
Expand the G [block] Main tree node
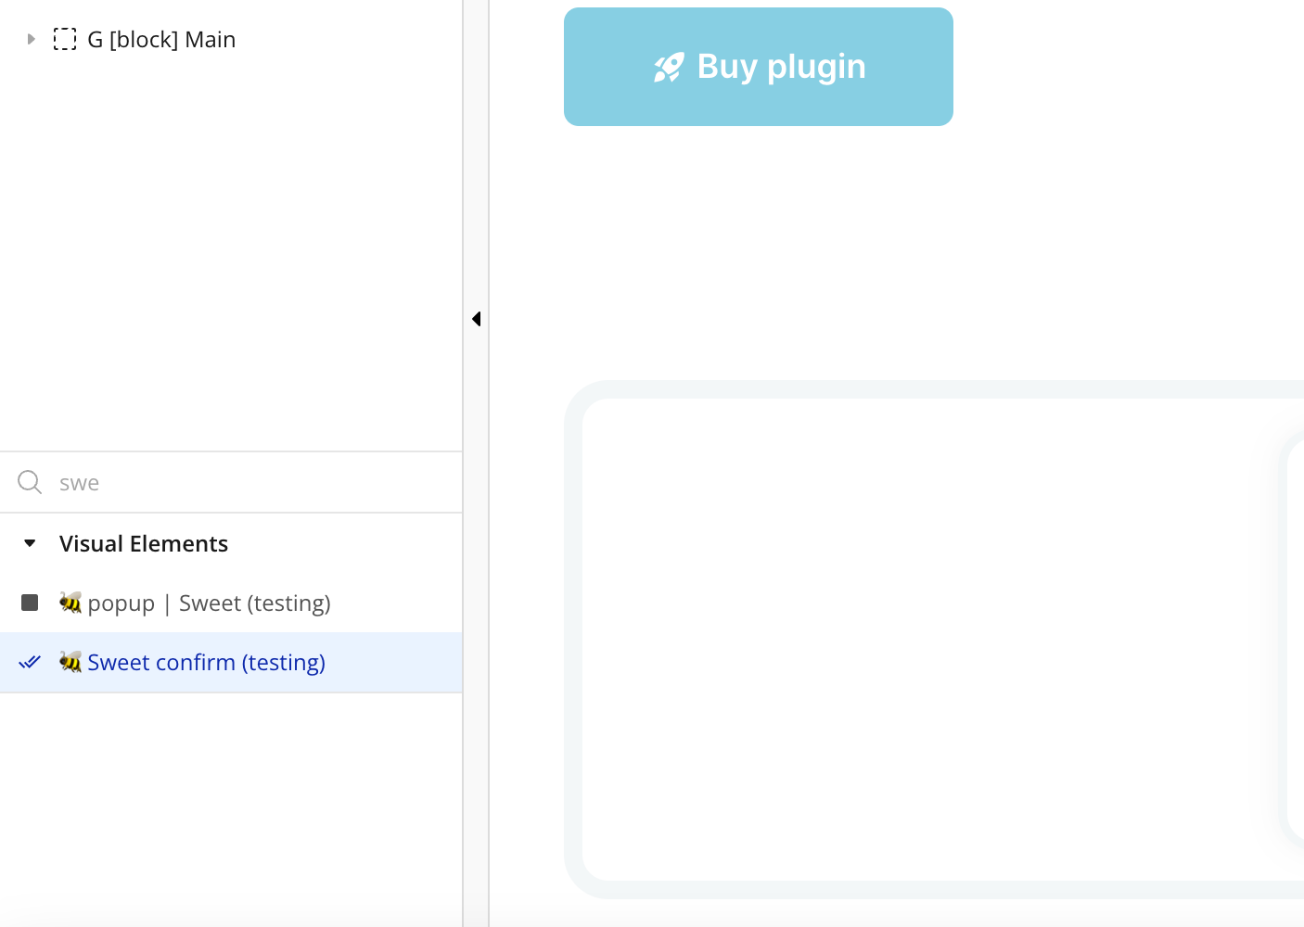click(31, 39)
